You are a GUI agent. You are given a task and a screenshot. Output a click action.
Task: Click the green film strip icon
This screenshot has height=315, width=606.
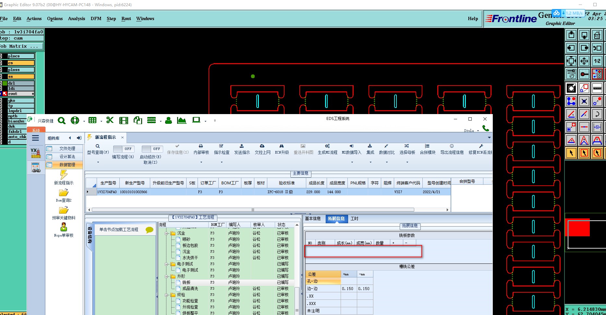[x=124, y=121]
